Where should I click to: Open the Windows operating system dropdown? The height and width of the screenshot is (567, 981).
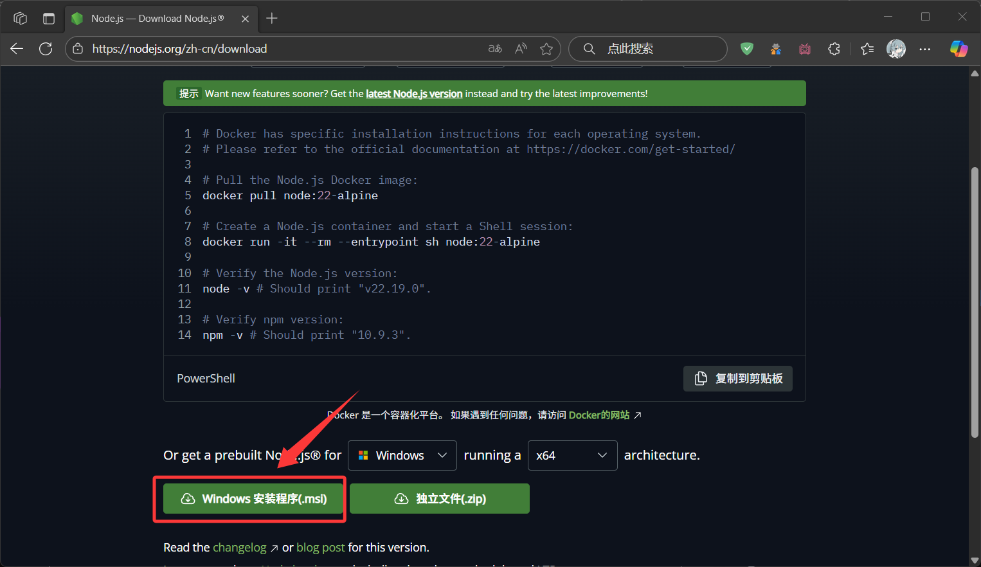pyautogui.click(x=402, y=455)
